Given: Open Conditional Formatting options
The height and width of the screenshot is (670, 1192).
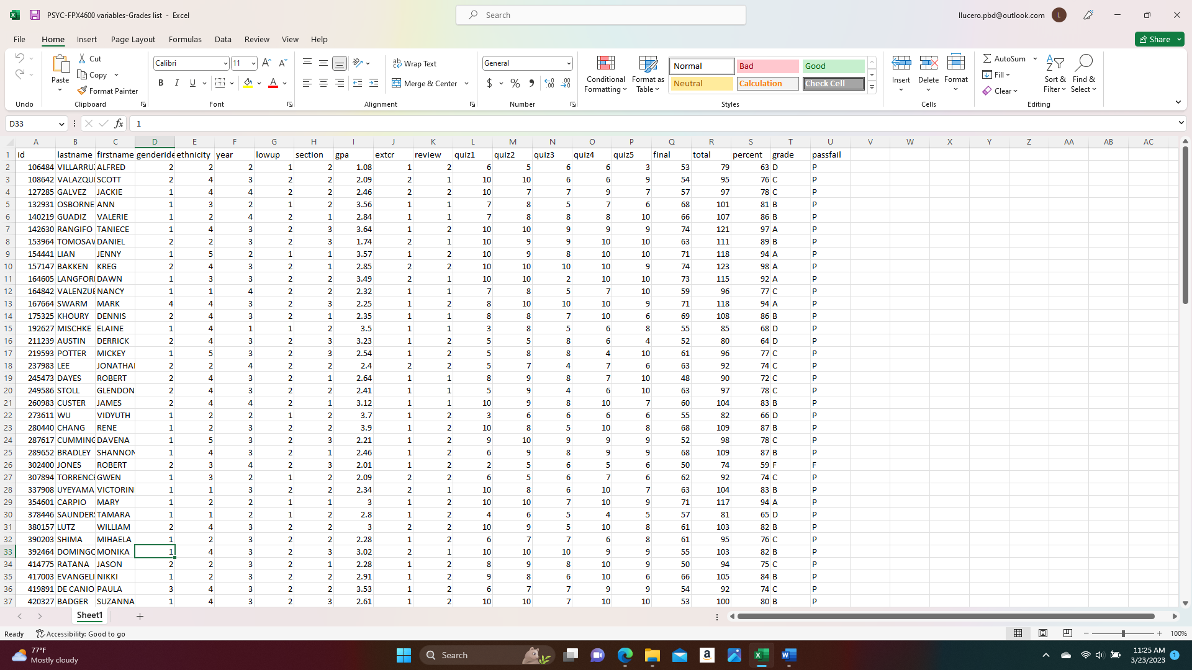Looking at the screenshot, I should click(605, 74).
